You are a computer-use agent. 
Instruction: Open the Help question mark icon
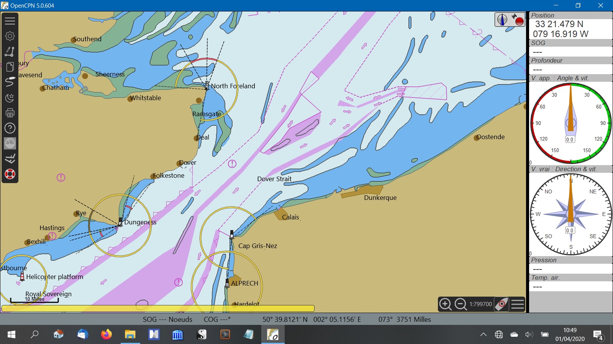point(10,128)
